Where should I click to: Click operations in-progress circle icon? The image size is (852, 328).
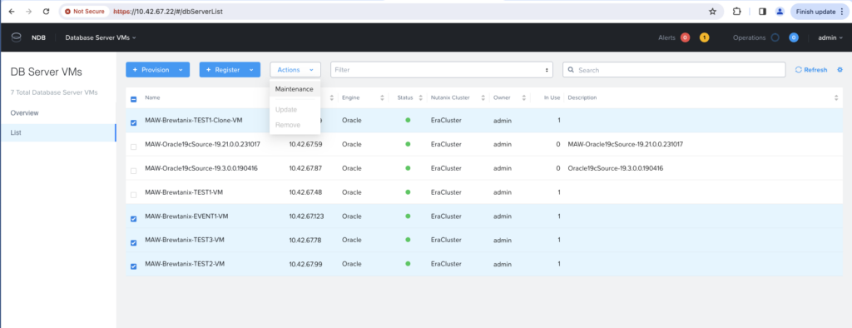tap(775, 37)
